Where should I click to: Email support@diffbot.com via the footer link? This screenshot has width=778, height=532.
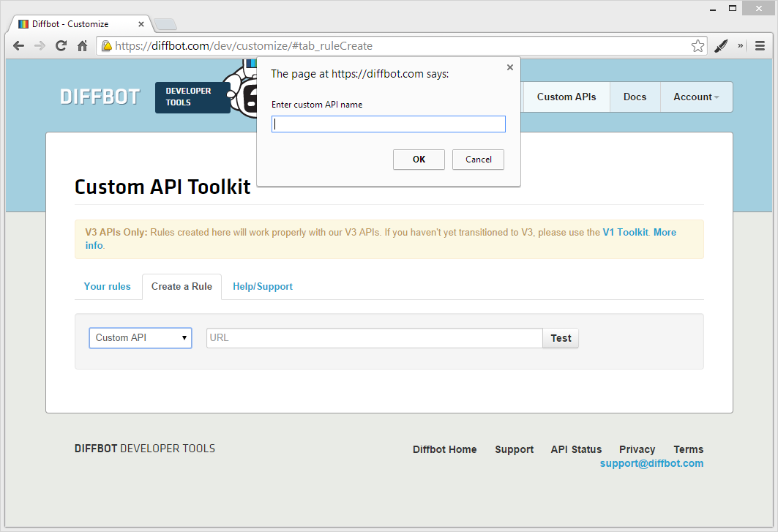[651, 463]
